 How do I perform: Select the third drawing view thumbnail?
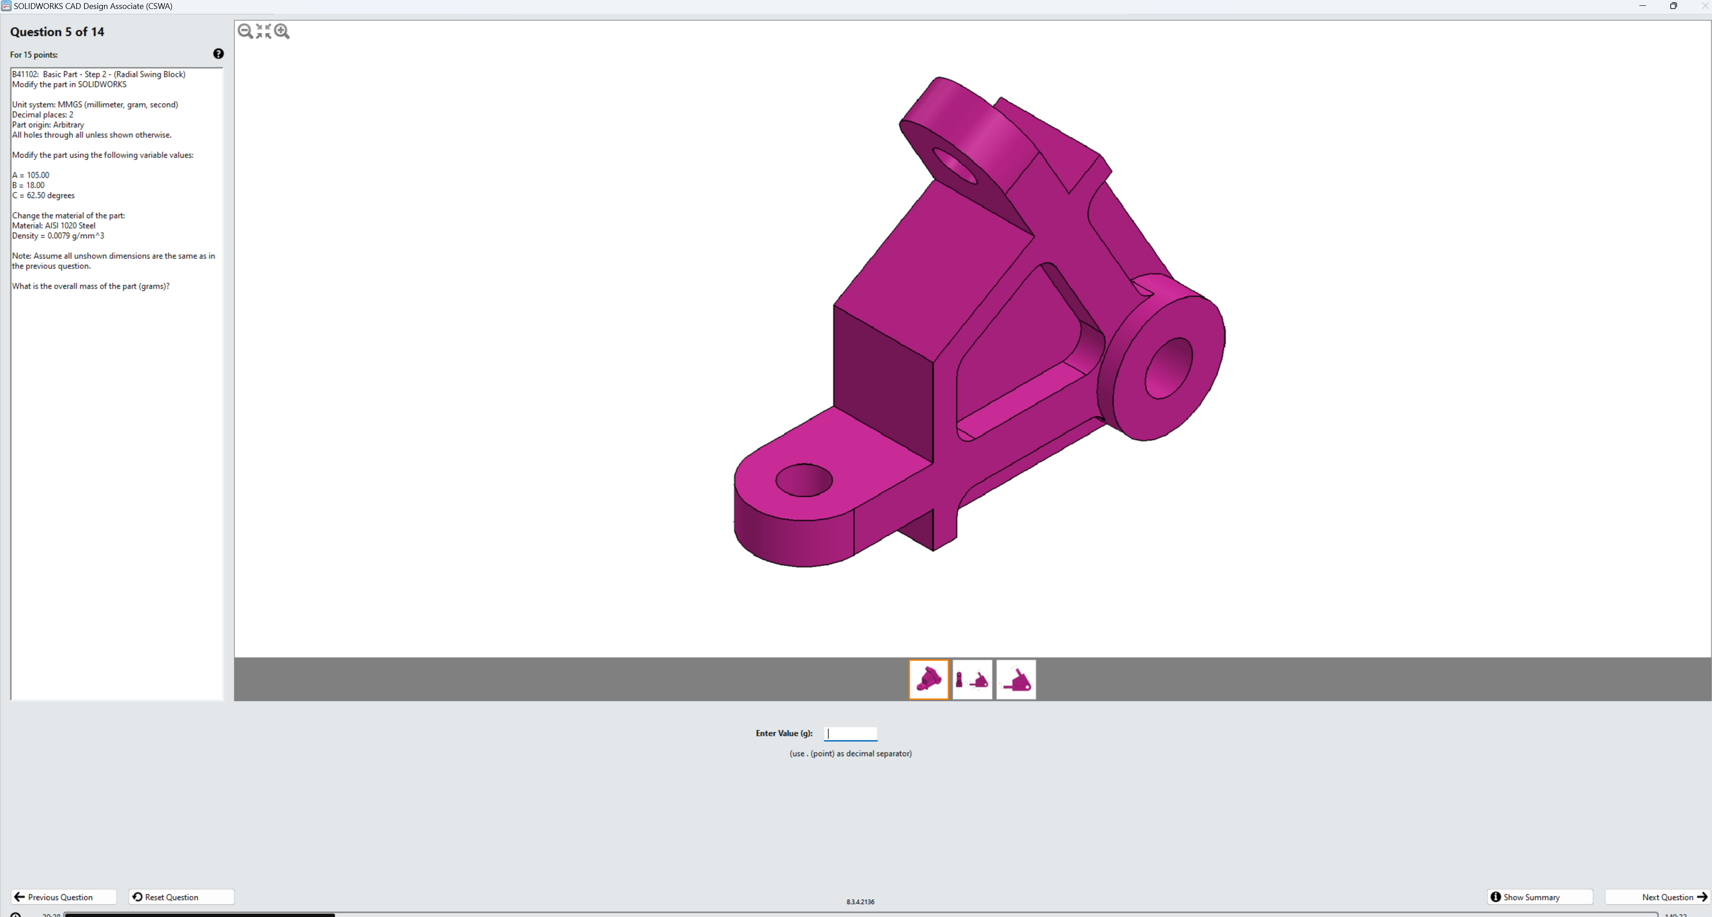[x=1016, y=679]
